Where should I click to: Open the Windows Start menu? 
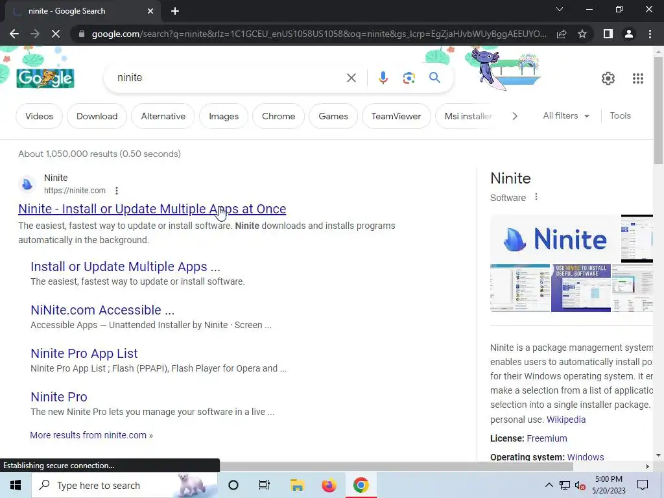click(x=16, y=485)
